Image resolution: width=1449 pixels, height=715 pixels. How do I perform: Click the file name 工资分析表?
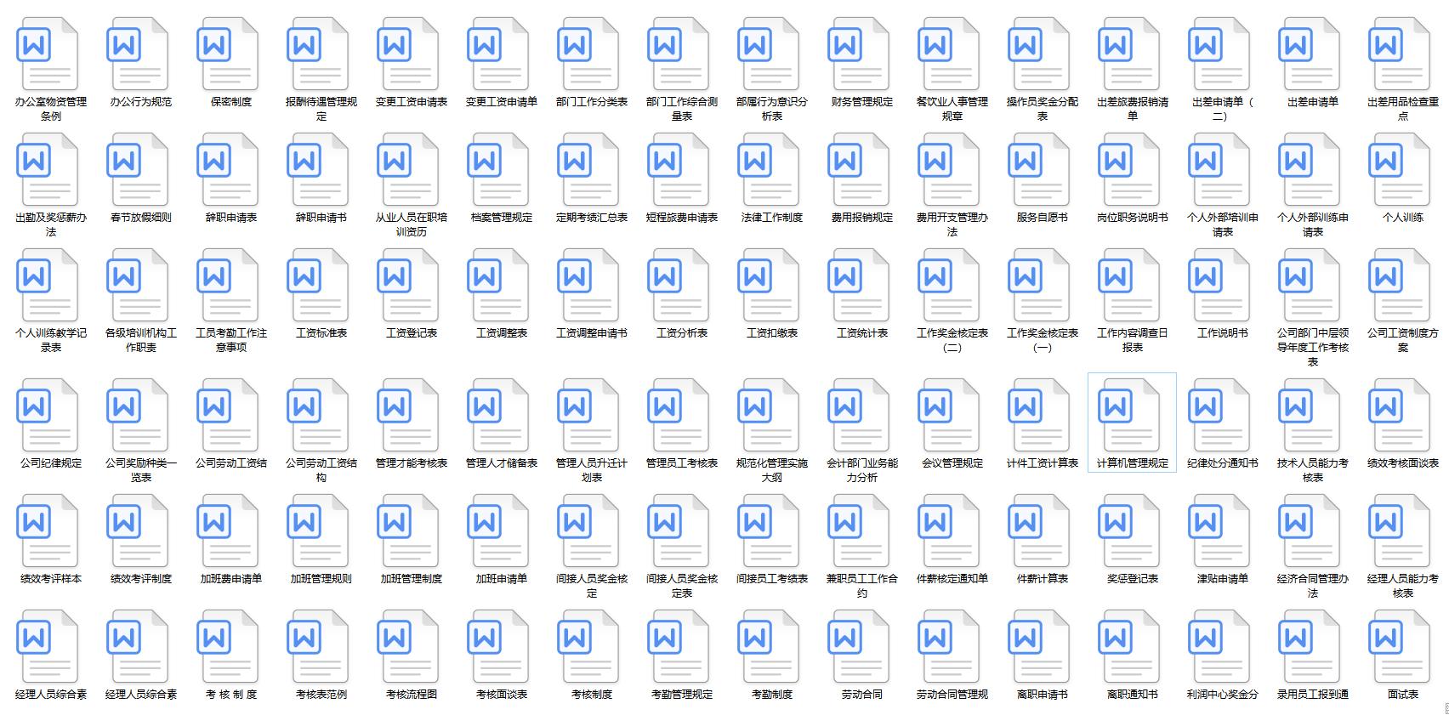coord(682,333)
